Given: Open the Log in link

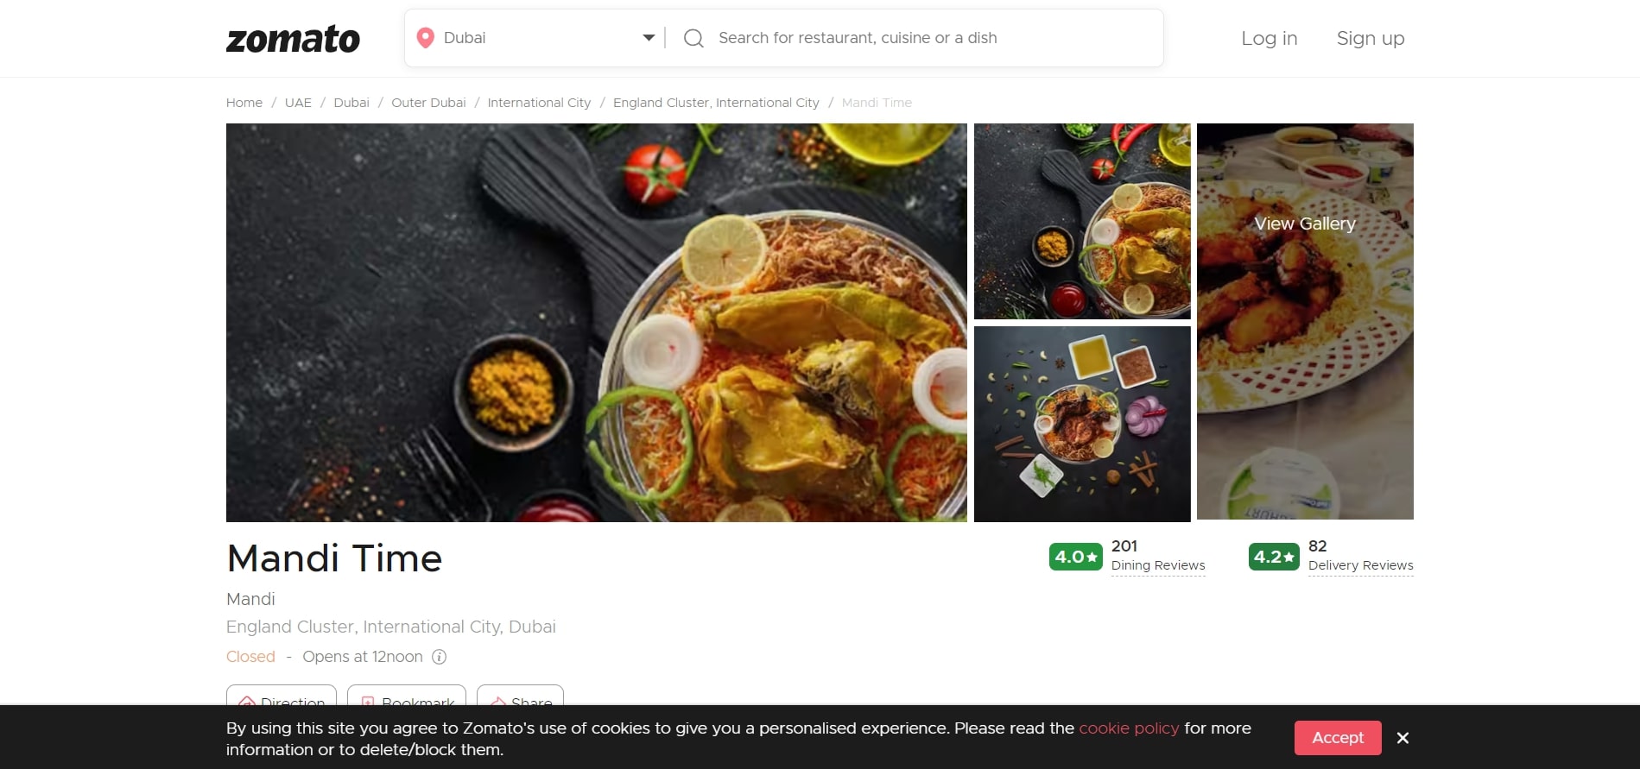Looking at the screenshot, I should click(1269, 39).
